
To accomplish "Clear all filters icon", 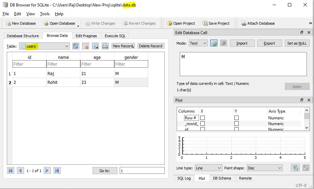I will [85, 46].
